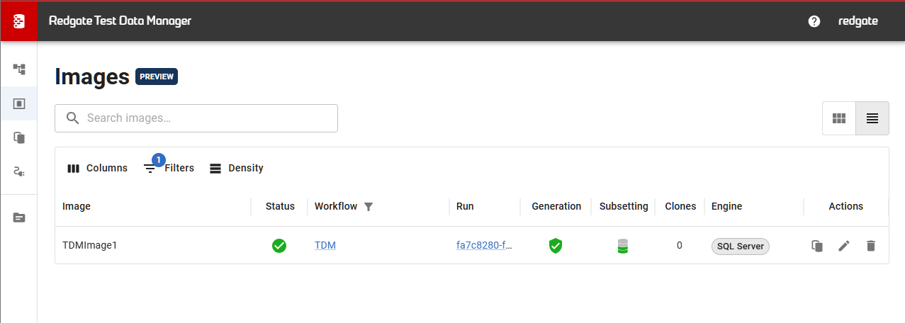This screenshot has height=323, width=905.
Task: Open the Clones sidebar icon
Action: pos(19,137)
